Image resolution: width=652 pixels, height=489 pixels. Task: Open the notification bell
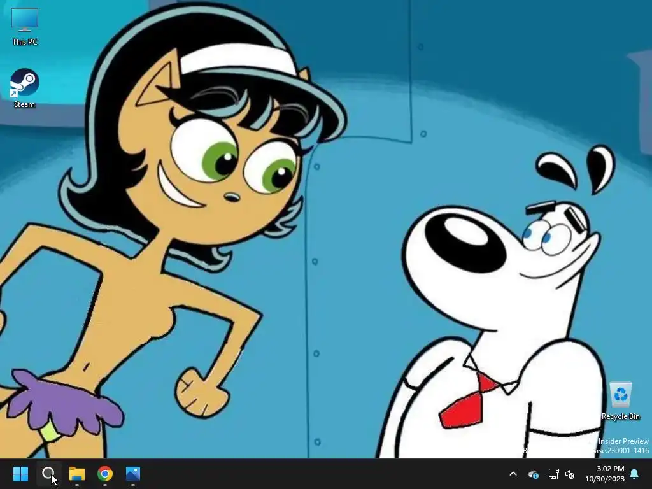[x=635, y=474]
